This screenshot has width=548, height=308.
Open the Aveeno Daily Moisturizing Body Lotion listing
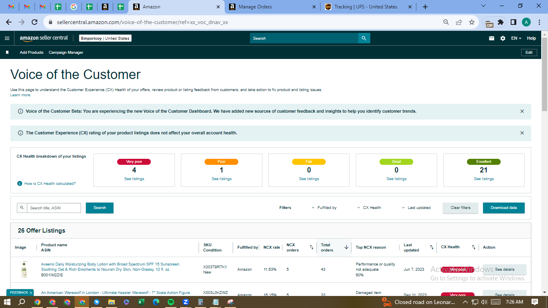(x=111, y=267)
